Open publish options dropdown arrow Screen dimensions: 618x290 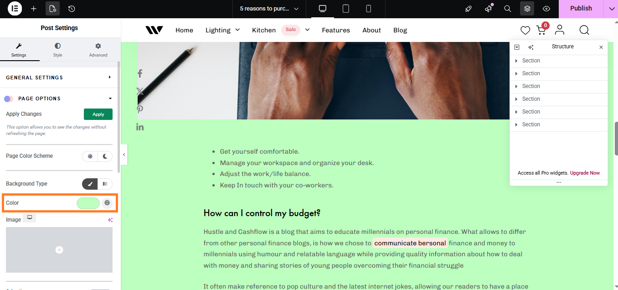coord(611,9)
